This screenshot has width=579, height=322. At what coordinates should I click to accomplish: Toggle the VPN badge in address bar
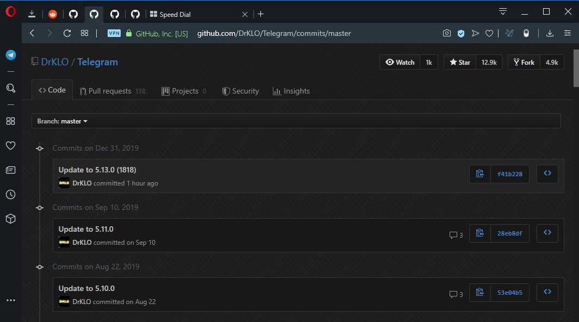tap(114, 33)
